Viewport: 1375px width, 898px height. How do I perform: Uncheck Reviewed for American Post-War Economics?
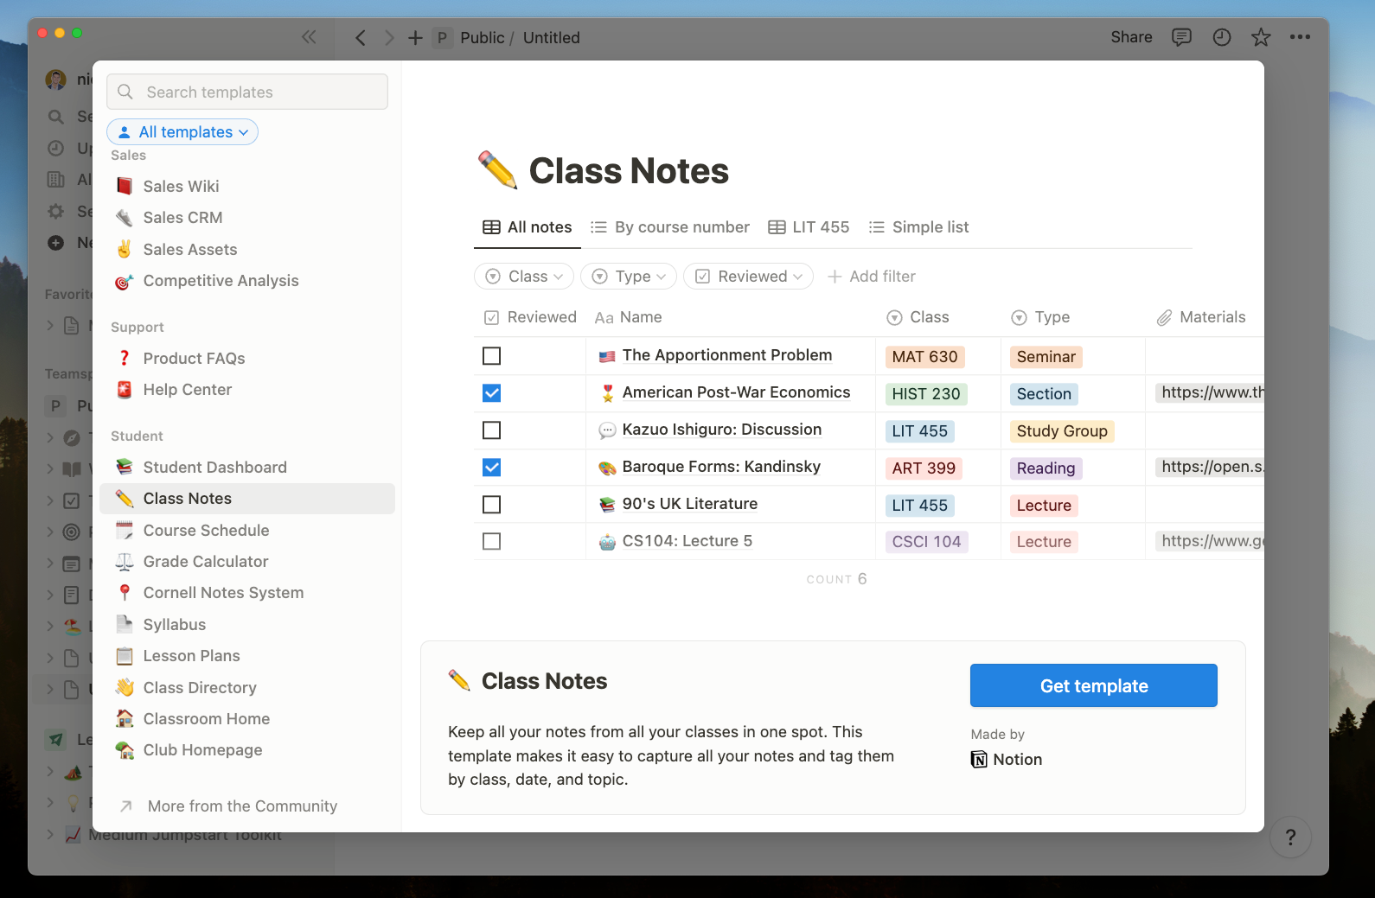491,393
